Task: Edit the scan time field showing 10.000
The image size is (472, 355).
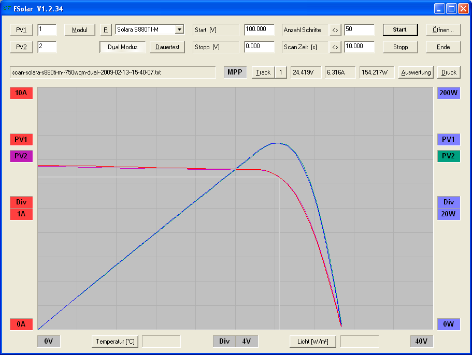Action: coord(360,47)
